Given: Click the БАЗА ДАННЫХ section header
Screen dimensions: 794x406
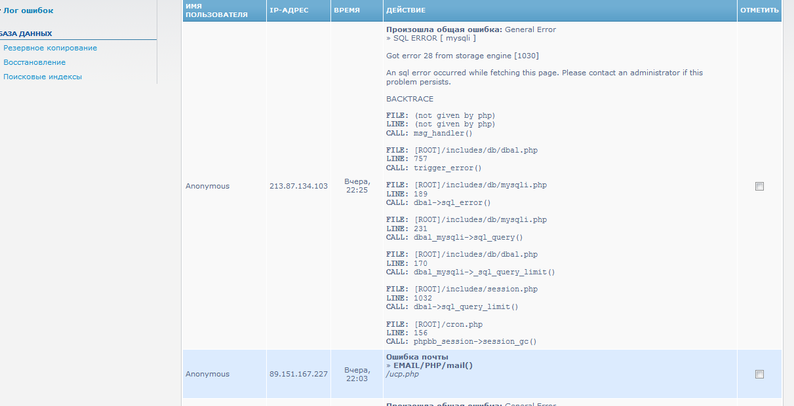Looking at the screenshot, I should (x=26, y=33).
